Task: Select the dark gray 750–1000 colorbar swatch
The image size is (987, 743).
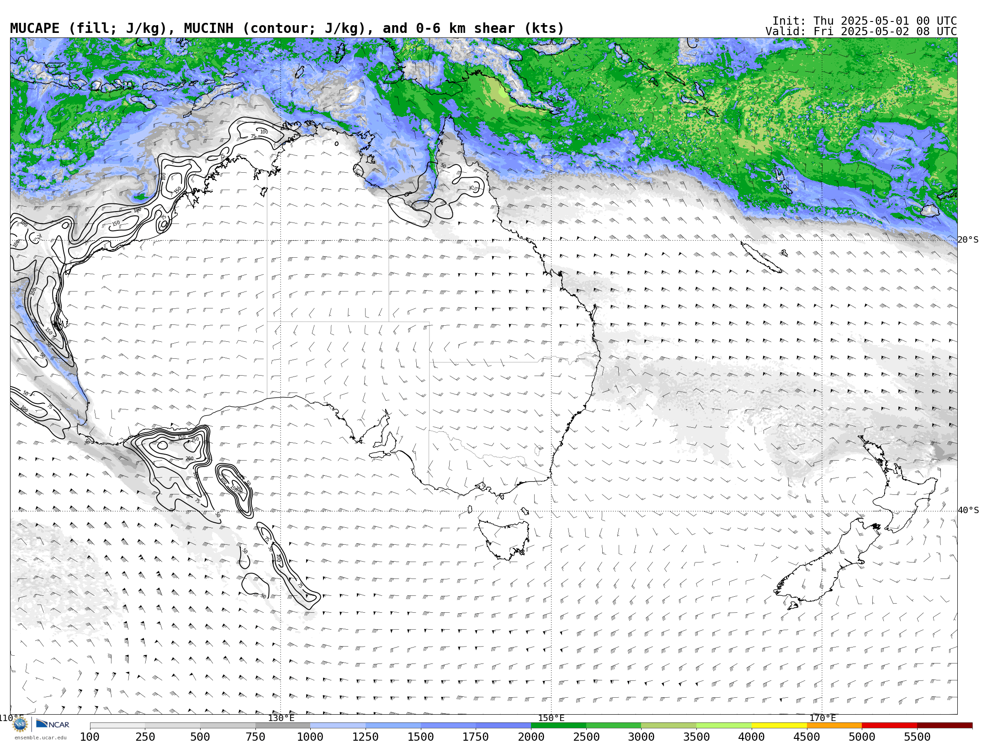Action: [x=283, y=726]
